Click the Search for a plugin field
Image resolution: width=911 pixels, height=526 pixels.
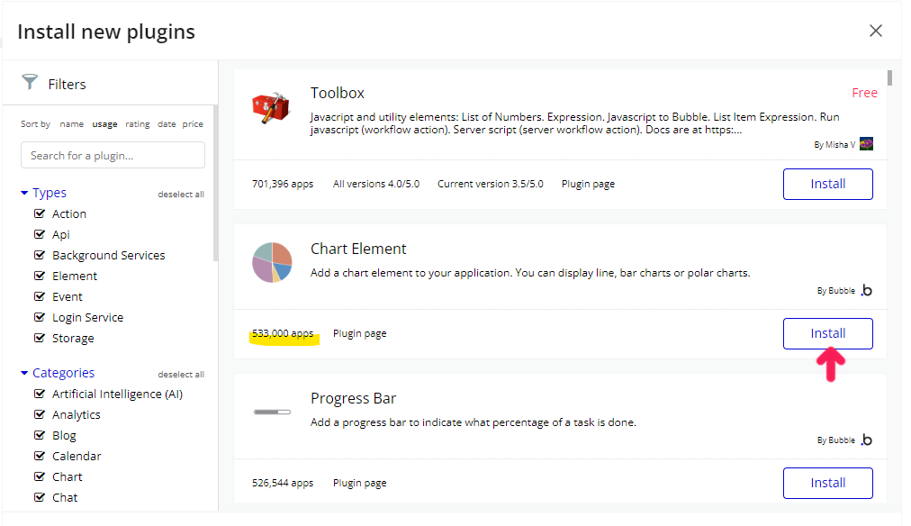click(113, 155)
